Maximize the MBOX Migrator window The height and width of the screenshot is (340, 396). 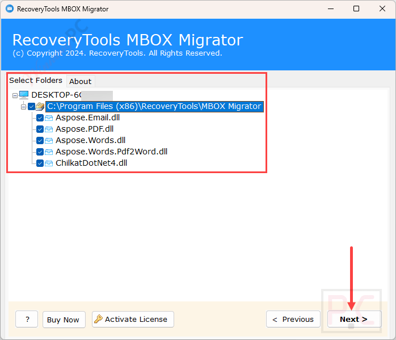pyautogui.click(x=356, y=9)
